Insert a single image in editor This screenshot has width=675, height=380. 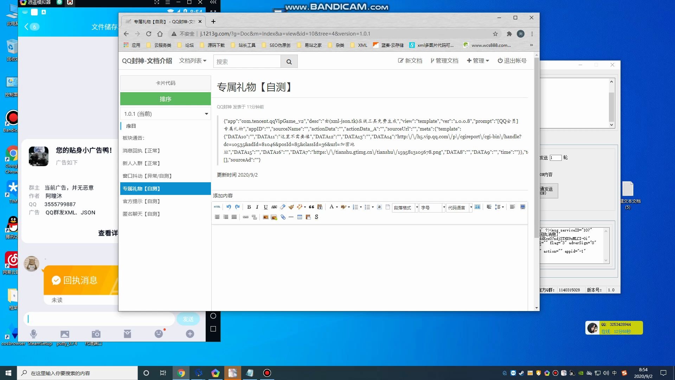(266, 217)
